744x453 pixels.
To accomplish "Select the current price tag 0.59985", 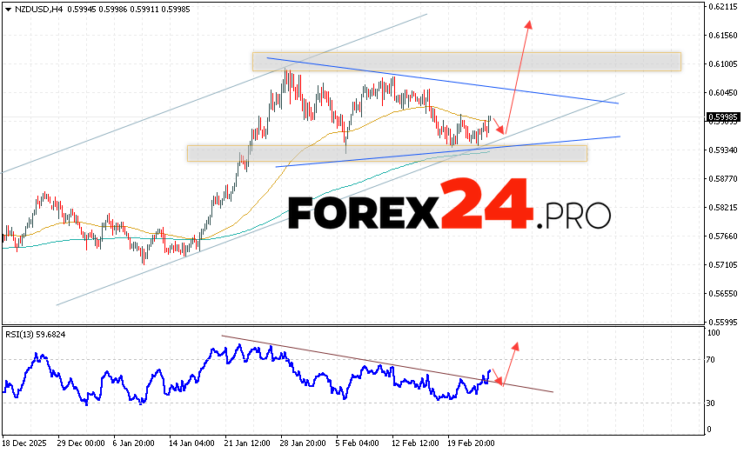I will tap(722, 117).
